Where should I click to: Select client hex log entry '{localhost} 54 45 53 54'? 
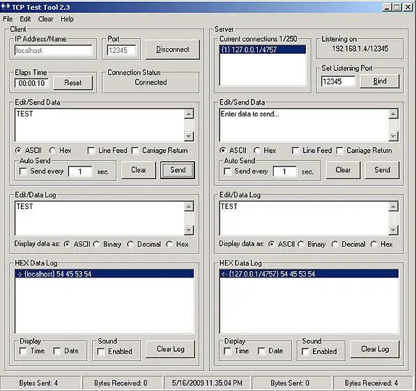[105, 274]
